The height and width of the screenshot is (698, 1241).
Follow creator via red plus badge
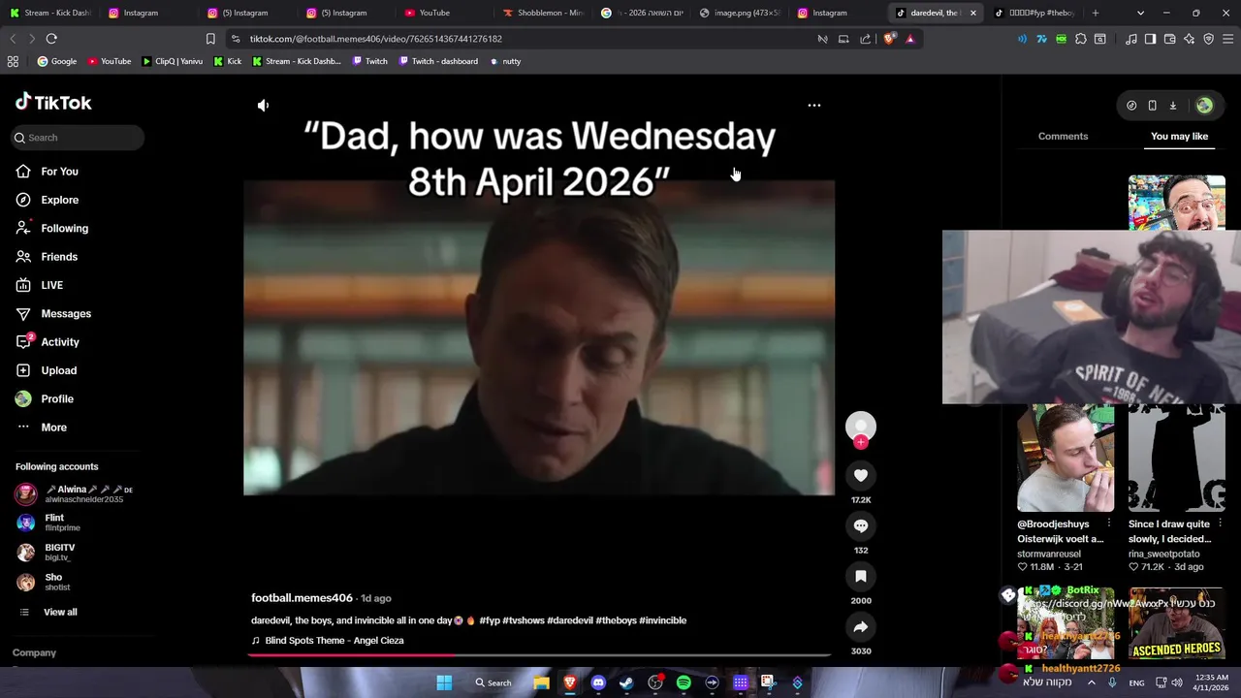point(861,442)
